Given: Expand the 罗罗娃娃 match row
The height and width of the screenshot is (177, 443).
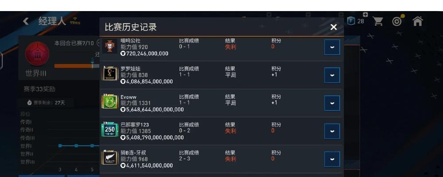Looking at the screenshot, I should 332,75.
